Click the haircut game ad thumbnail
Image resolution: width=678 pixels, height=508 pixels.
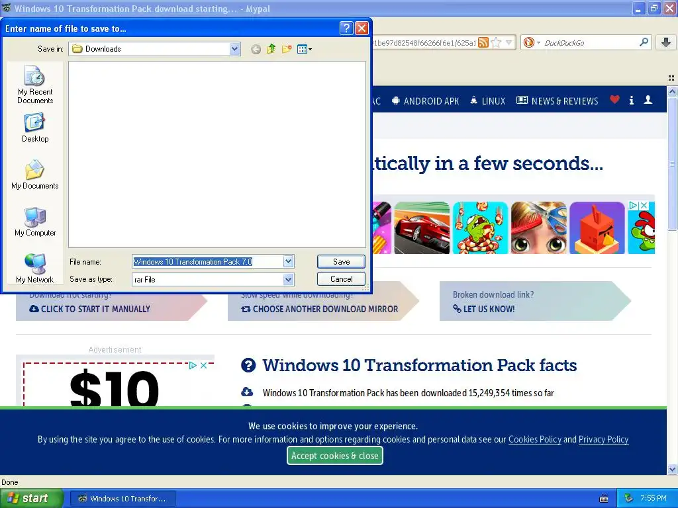pos(538,228)
